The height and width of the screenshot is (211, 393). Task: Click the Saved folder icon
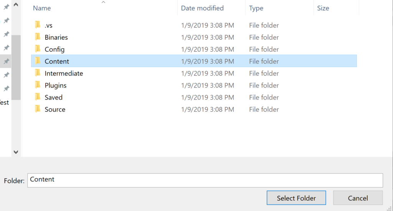38,97
